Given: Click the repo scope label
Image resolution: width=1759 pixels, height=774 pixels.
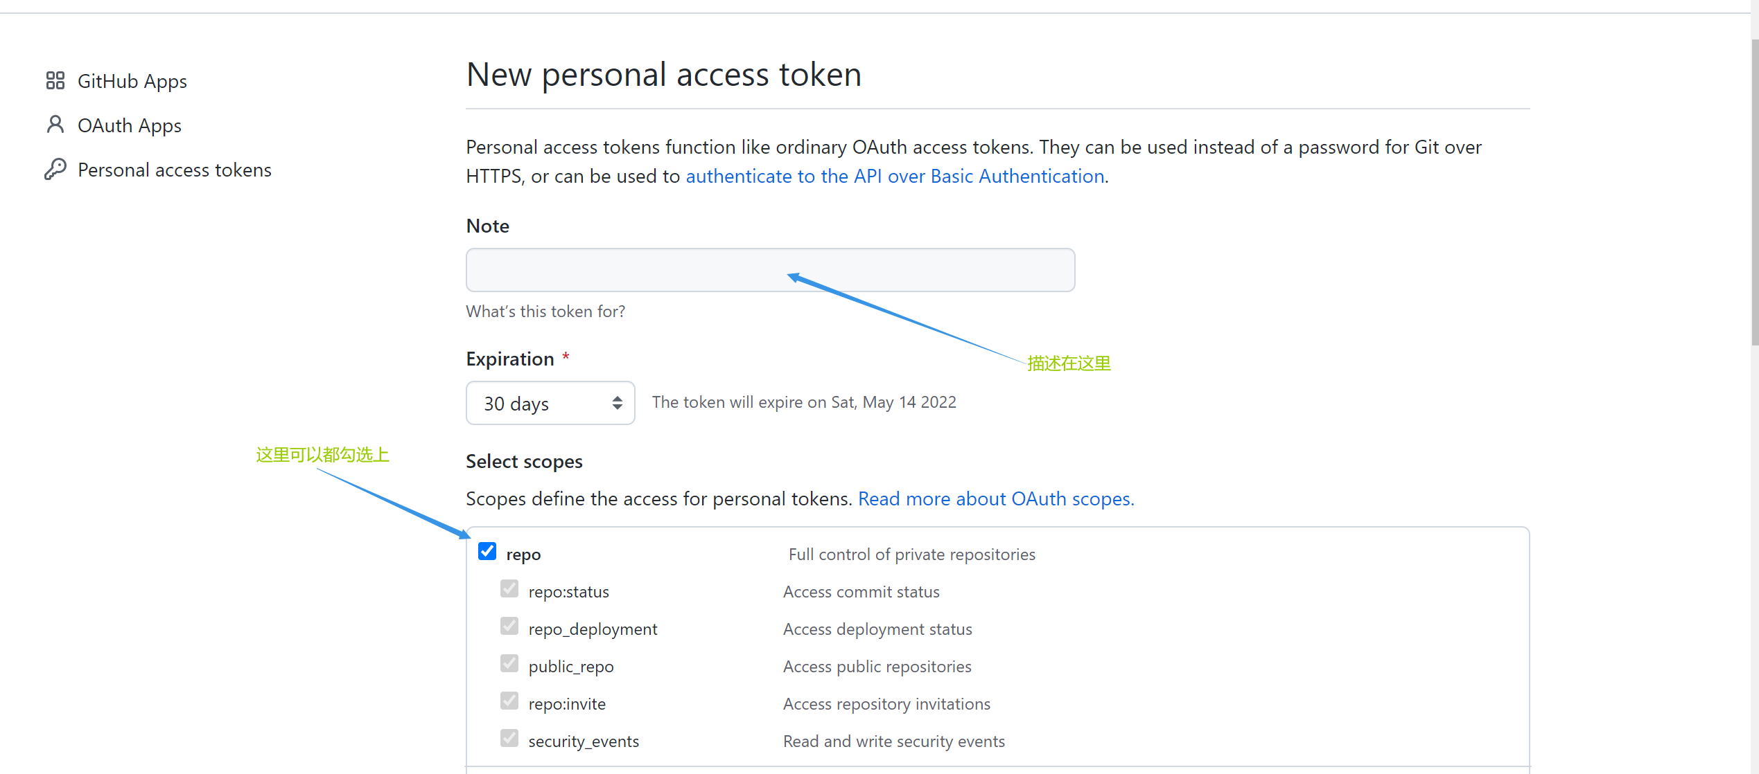Looking at the screenshot, I should click(523, 555).
